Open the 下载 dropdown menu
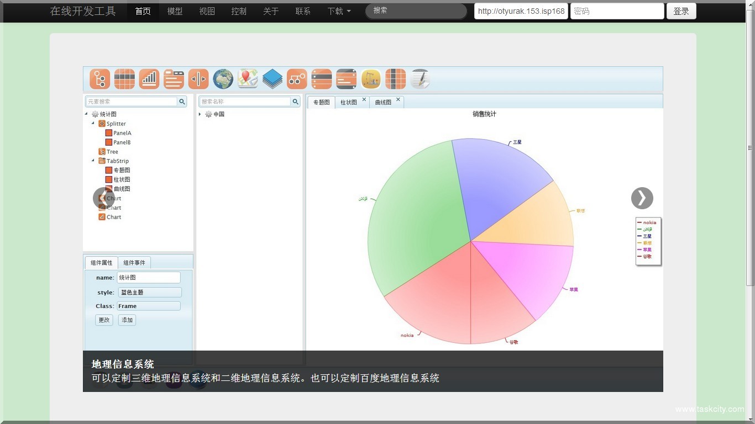755x424 pixels. coord(339,11)
